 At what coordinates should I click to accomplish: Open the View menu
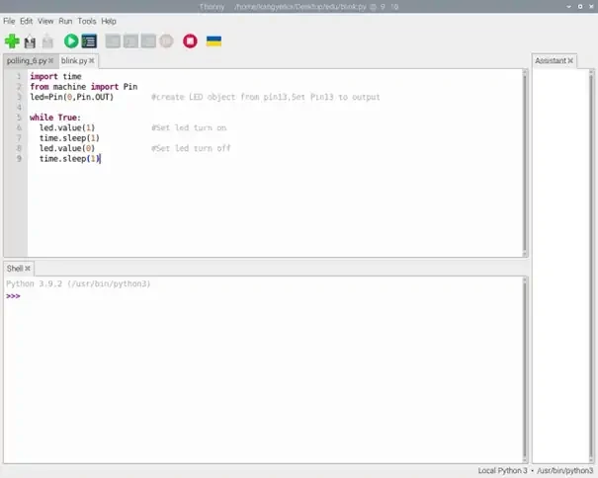pos(45,21)
